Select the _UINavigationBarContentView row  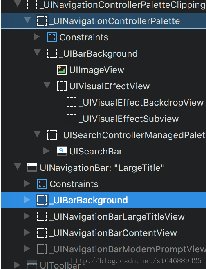(103, 233)
